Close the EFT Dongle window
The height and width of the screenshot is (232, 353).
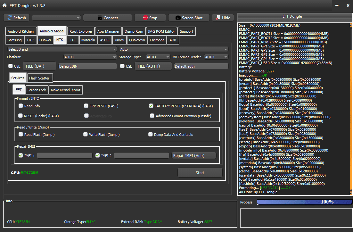pyautogui.click(x=348, y=5)
